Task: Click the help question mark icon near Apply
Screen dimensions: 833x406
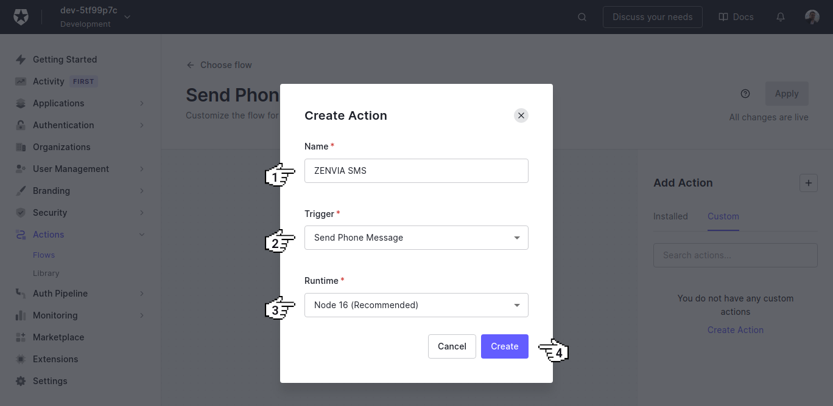Action: [x=745, y=93]
